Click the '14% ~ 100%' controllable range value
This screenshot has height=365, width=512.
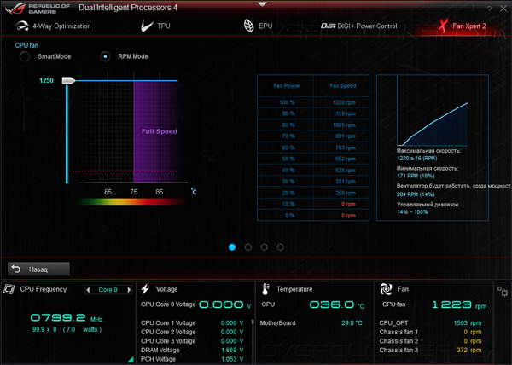click(412, 212)
